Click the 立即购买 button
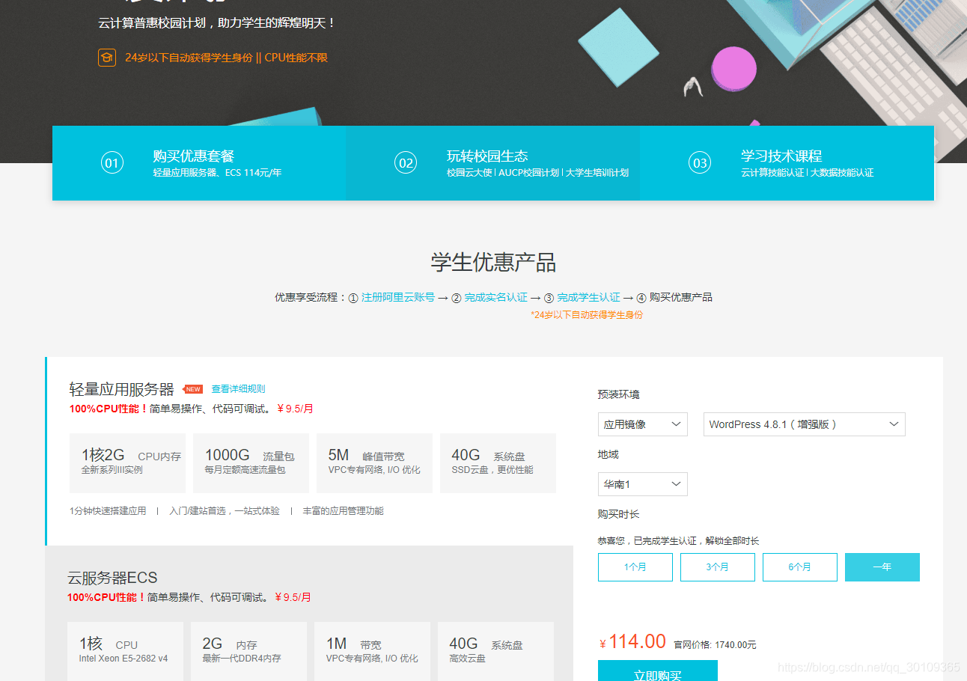Viewport: 967px width, 681px height. click(x=658, y=671)
